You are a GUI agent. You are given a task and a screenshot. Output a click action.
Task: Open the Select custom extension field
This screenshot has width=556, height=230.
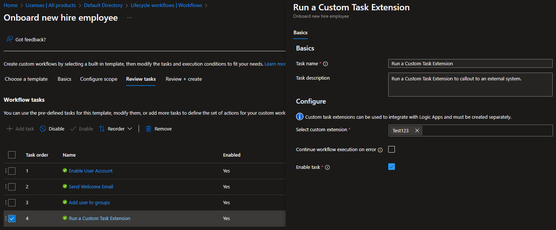click(x=487, y=130)
